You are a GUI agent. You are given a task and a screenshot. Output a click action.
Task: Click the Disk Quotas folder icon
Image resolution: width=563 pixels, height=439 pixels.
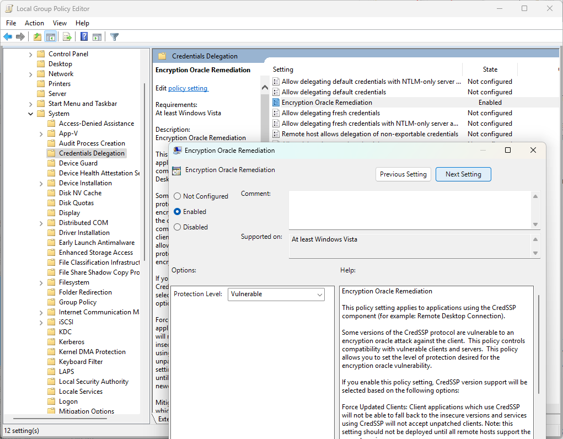tap(51, 203)
